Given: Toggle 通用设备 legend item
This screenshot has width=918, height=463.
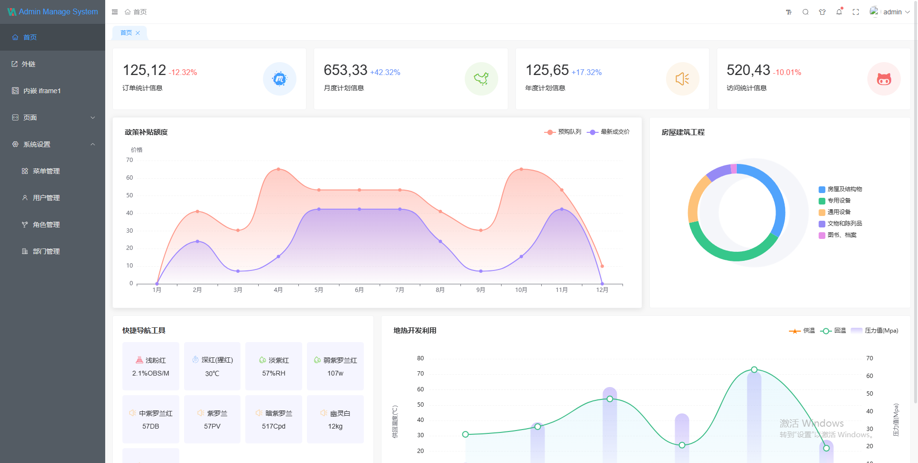Looking at the screenshot, I should (x=834, y=212).
